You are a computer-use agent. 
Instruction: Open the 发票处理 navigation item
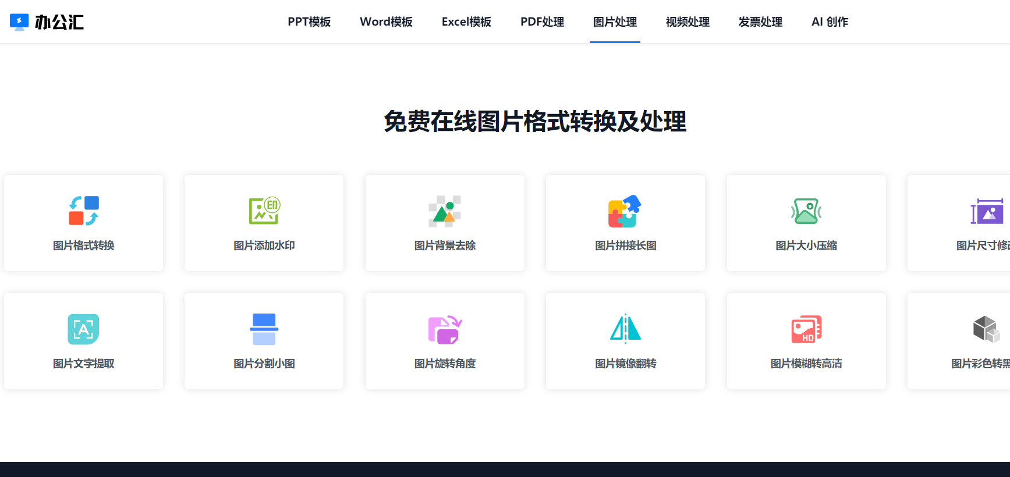(x=760, y=22)
